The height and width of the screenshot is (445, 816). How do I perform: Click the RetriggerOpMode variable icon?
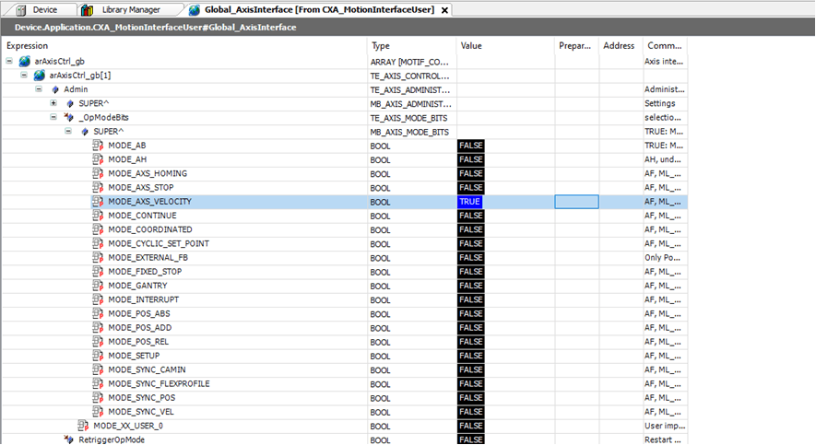click(68, 439)
